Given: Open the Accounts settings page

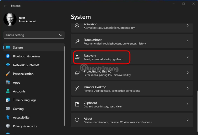Looking at the screenshot, I should [x=19, y=91].
